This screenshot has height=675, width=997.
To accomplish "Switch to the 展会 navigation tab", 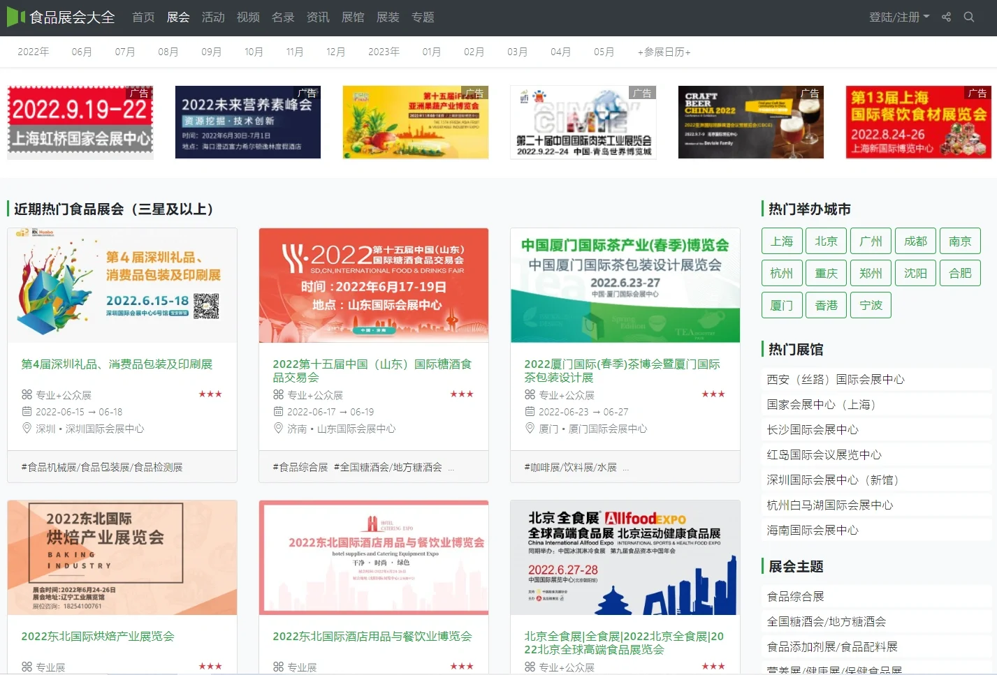I will [x=177, y=17].
